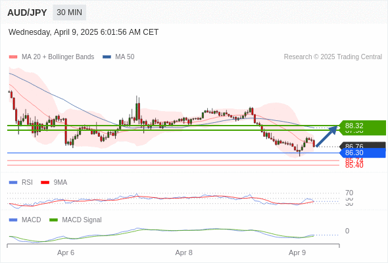Click the Apr 9 date marker on axis
Screen dimensions: 388x263
coord(297,252)
